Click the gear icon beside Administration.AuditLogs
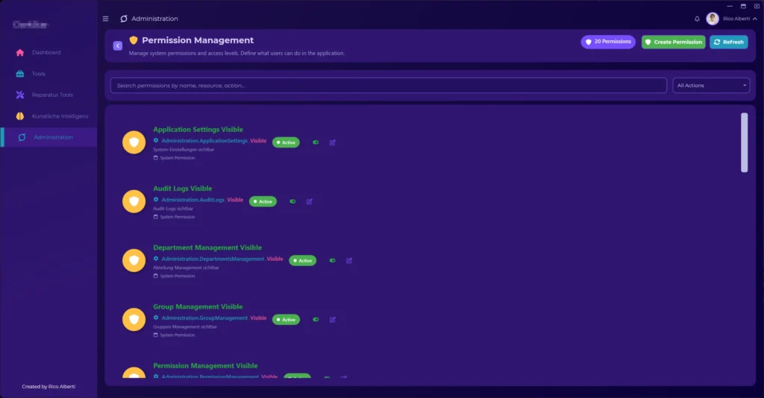The image size is (764, 398). (x=156, y=200)
